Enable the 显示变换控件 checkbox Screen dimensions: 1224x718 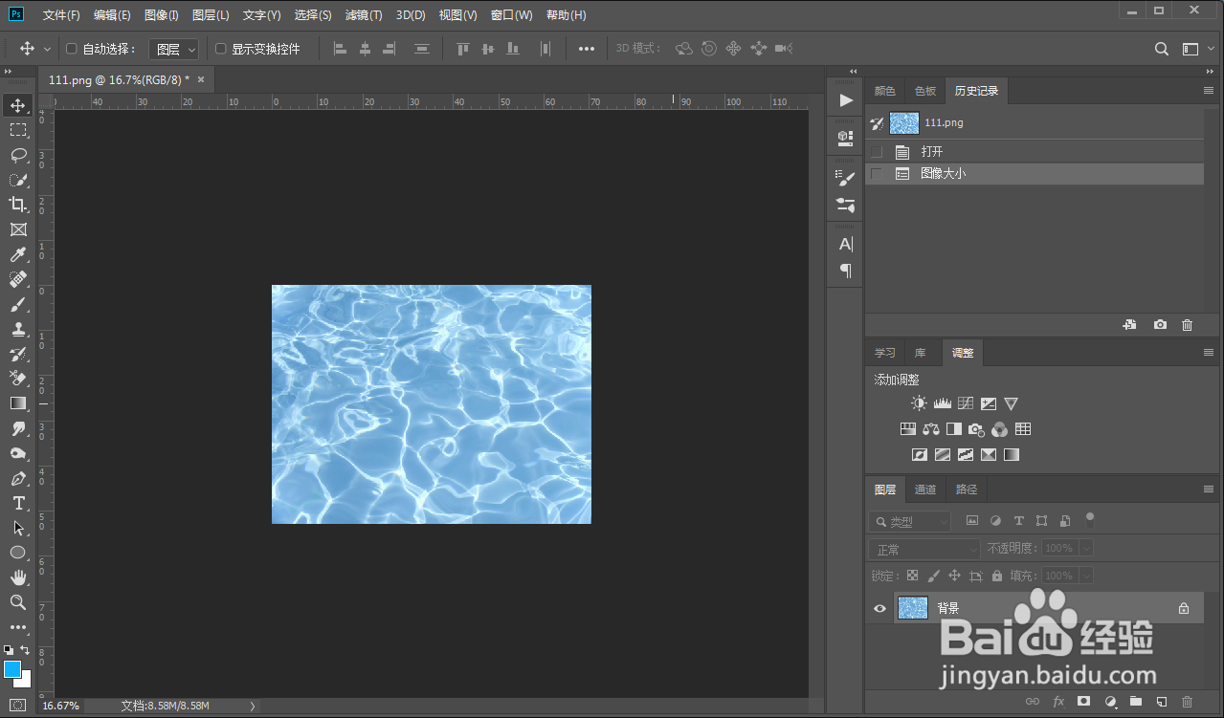point(221,49)
